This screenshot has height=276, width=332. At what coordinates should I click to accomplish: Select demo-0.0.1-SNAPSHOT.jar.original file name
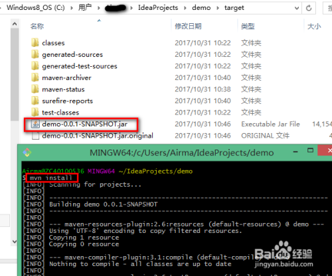click(x=98, y=136)
